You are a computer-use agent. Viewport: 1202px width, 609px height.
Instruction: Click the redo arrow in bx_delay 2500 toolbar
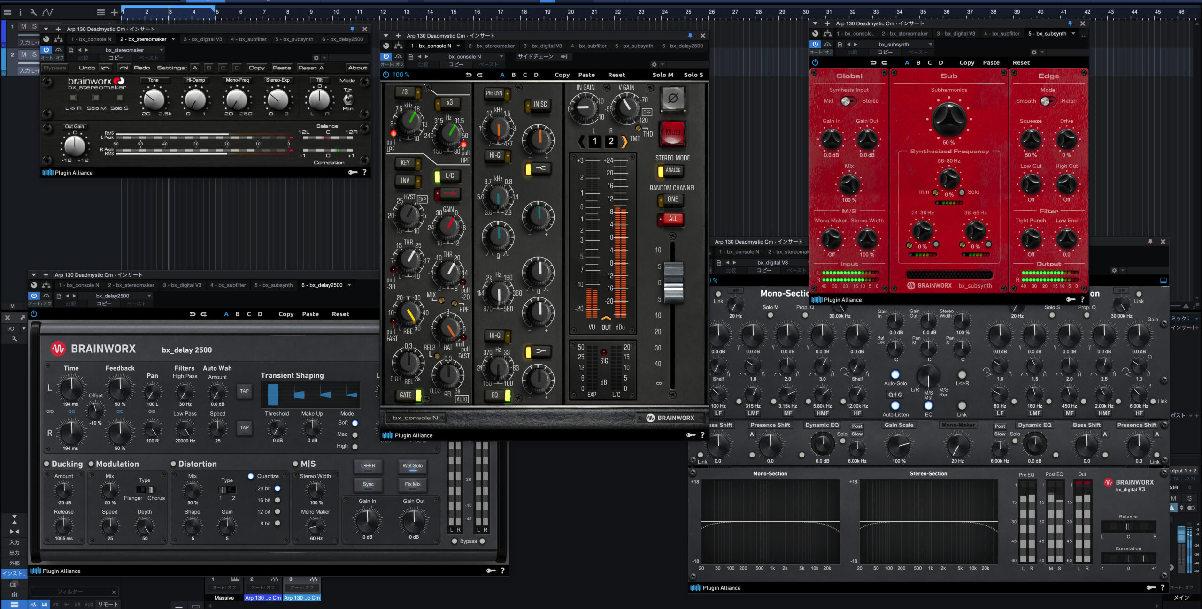click(x=204, y=314)
